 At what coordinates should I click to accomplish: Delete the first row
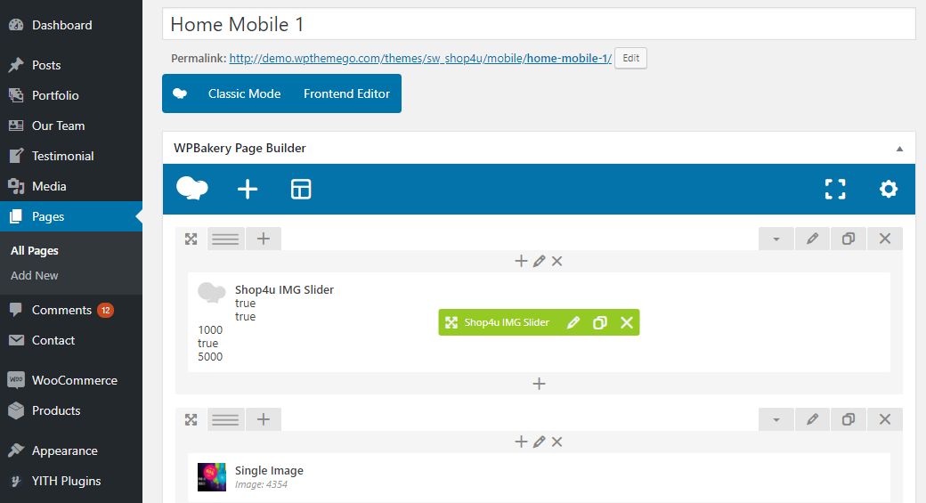pos(885,239)
